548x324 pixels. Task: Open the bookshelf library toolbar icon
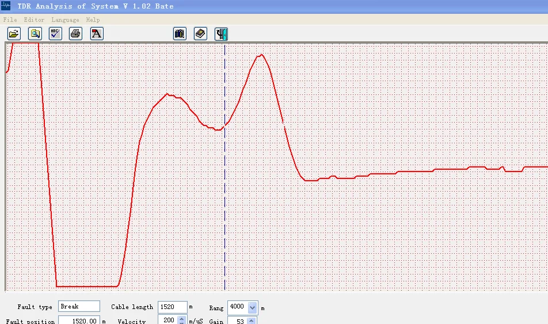pos(180,34)
